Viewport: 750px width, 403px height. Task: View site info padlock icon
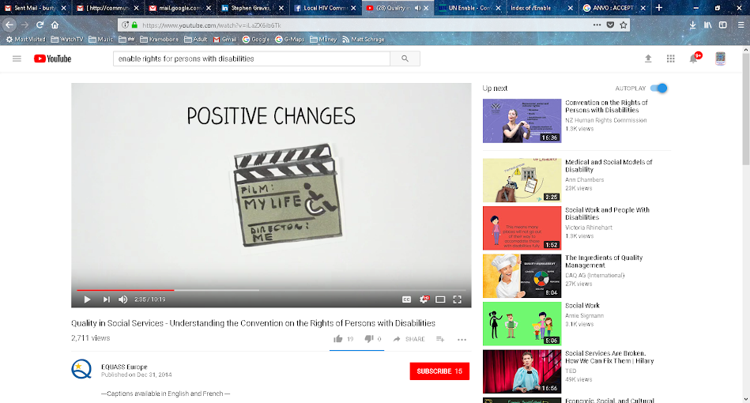click(x=134, y=24)
